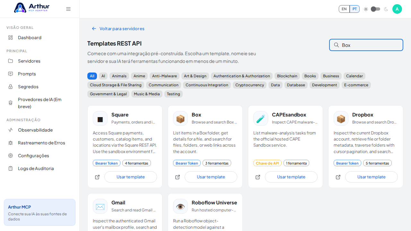Filter templates by Calendar category
This screenshot has width=411, height=231.
pos(354,76)
